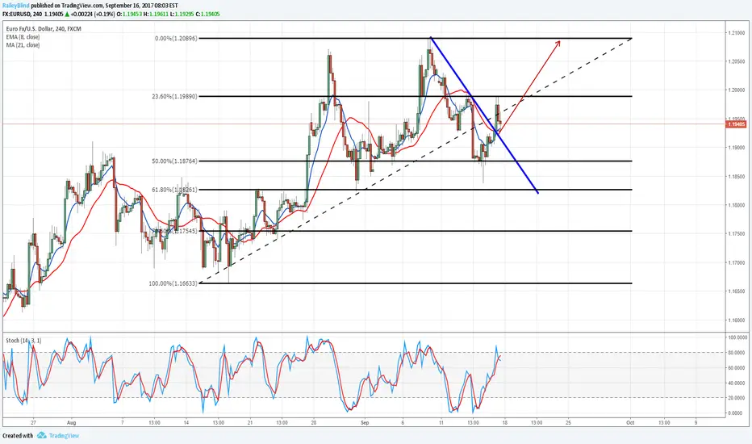Click the '6' date after Sep
The image size is (752, 444).
(403, 423)
